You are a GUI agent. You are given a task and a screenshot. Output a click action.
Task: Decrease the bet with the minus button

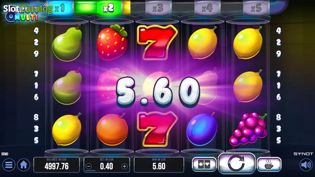88,166
